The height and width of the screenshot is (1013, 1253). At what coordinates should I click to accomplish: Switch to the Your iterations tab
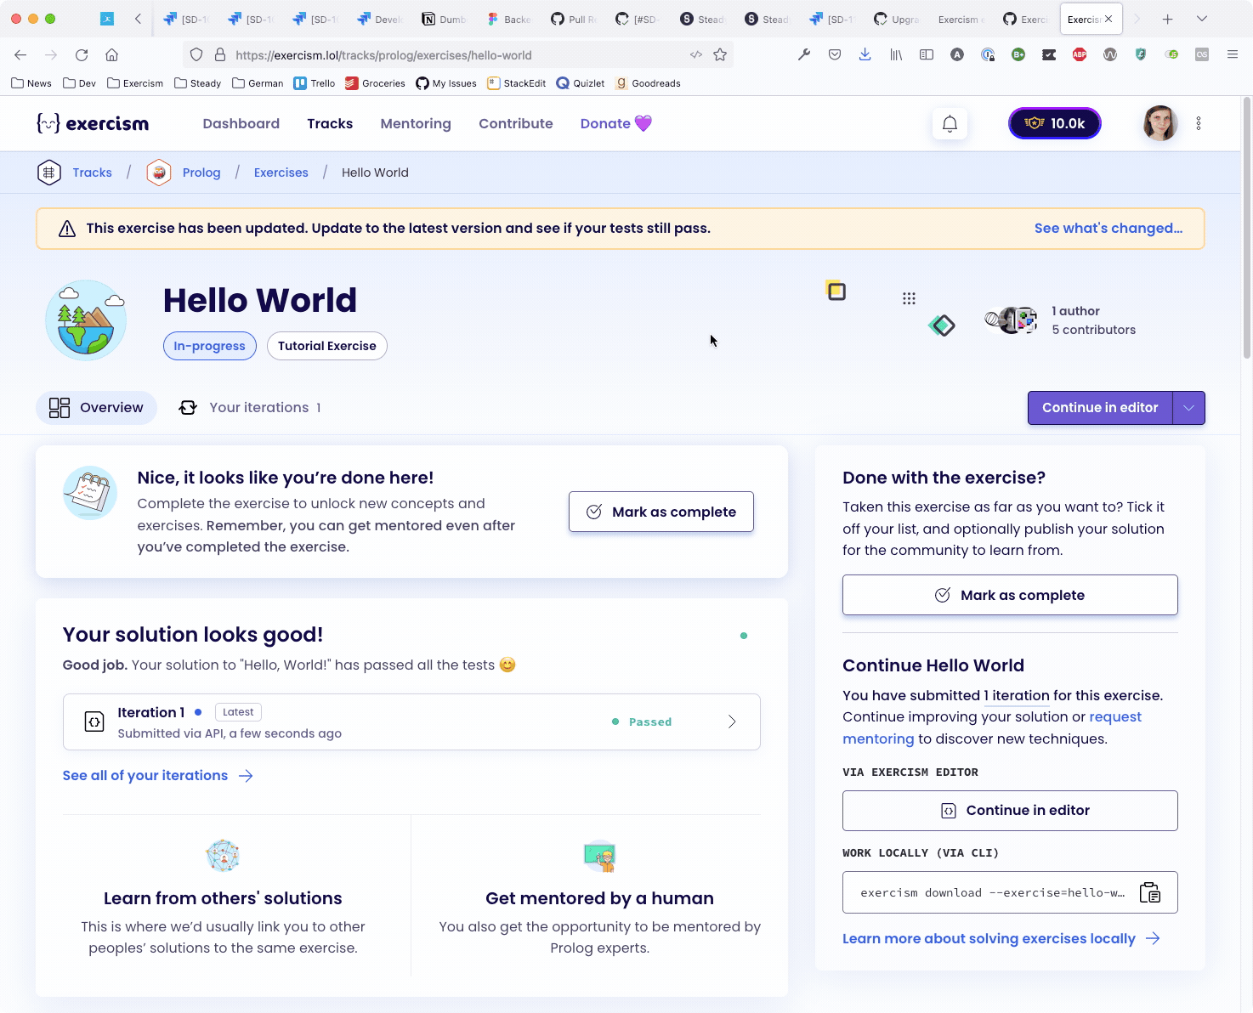(250, 408)
